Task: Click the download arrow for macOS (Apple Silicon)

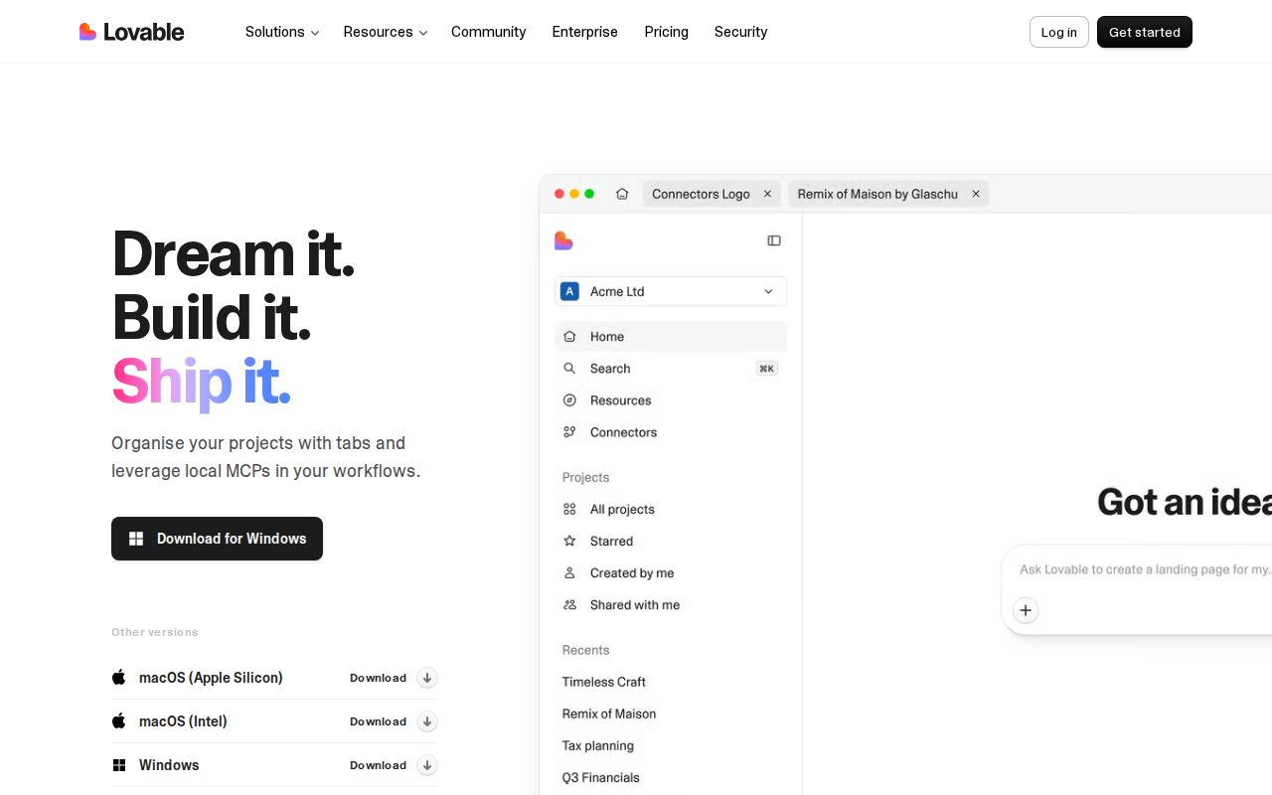Action: click(427, 678)
